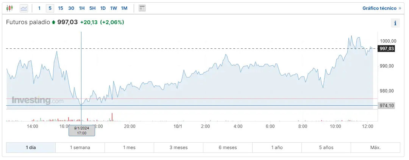Click the 974,10 price label on axis
Image resolution: width=409 pixels, height=160 pixels.
point(387,106)
